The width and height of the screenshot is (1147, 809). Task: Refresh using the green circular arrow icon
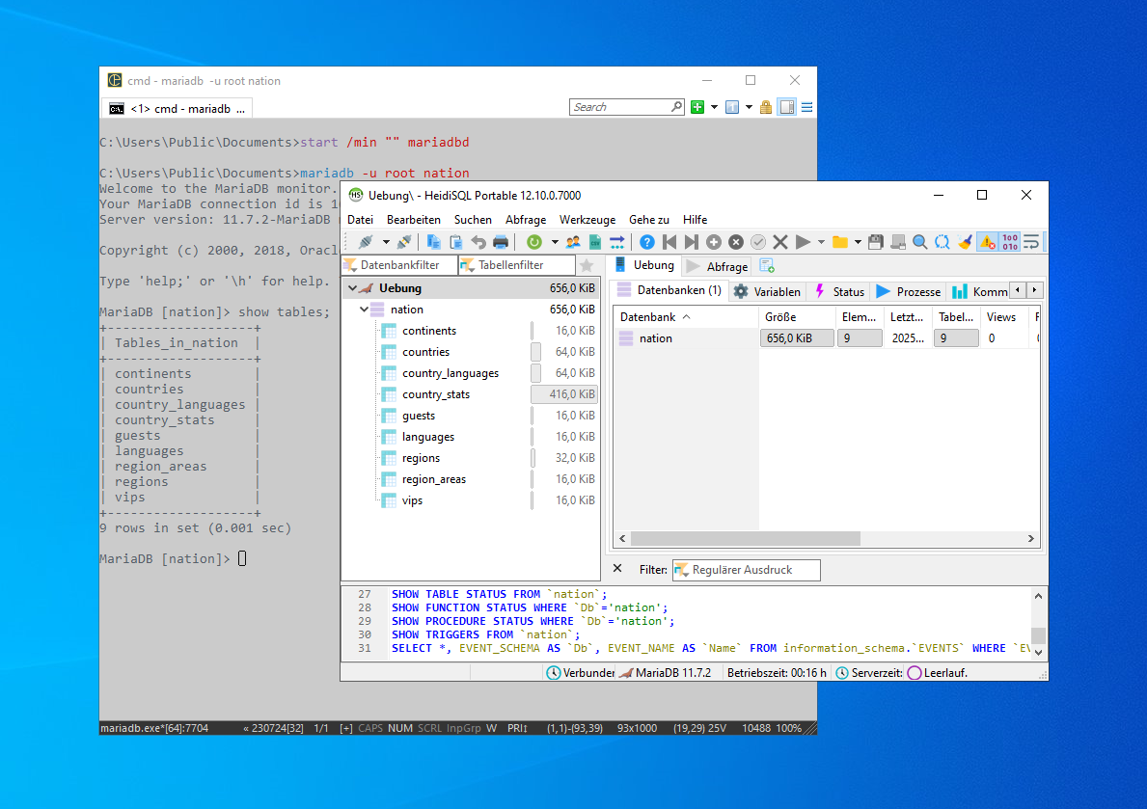pos(534,242)
